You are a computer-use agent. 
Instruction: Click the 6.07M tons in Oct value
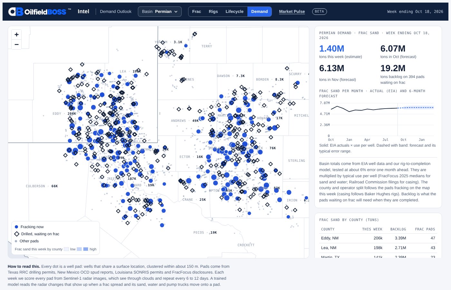(x=393, y=49)
